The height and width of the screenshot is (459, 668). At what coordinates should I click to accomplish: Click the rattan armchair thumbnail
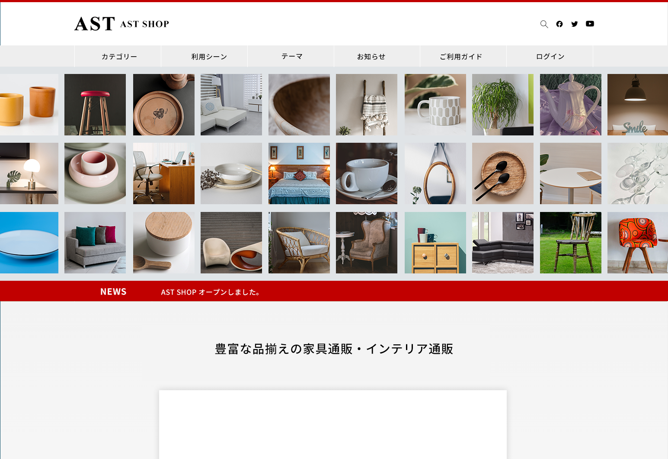(x=299, y=243)
